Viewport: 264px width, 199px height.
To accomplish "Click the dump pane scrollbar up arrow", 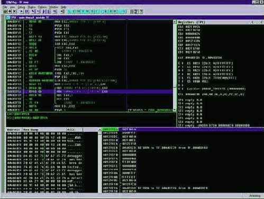I will pos(100,130).
